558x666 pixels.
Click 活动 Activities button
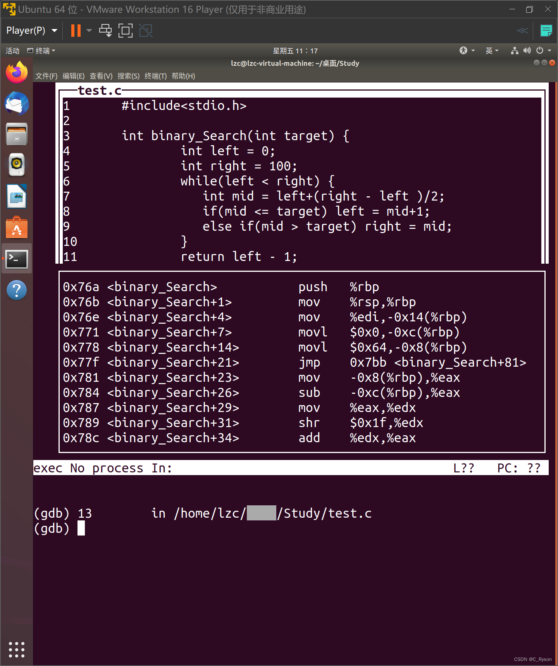click(12, 51)
